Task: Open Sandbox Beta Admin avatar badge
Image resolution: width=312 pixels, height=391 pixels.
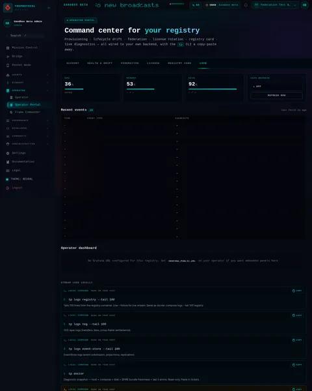Action: pyautogui.click(x=7, y=23)
